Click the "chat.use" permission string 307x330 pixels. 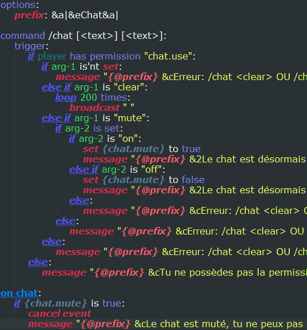[168, 57]
